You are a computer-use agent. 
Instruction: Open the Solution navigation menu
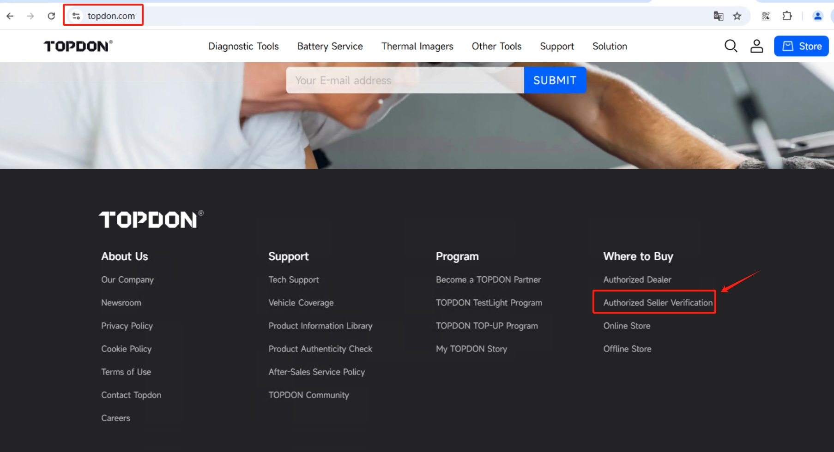(x=610, y=46)
